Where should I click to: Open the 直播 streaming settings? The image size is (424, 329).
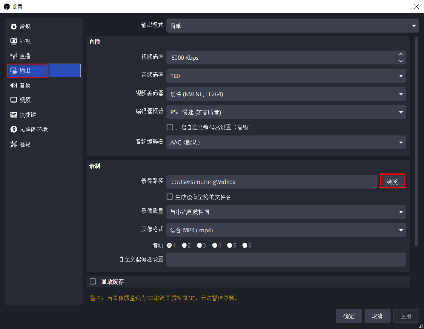pyautogui.click(x=24, y=56)
